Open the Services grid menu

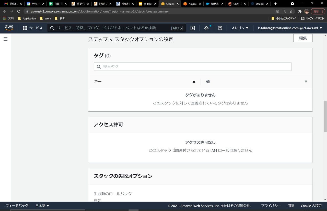32,28
